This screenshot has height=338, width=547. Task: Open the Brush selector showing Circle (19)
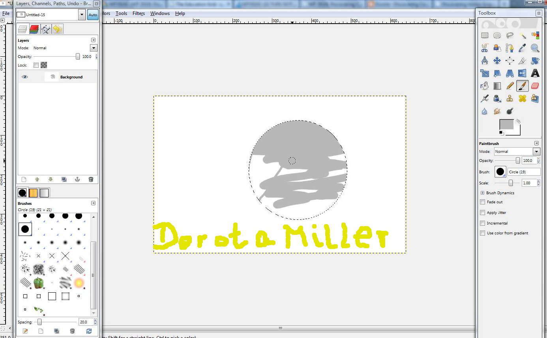[x=500, y=171]
